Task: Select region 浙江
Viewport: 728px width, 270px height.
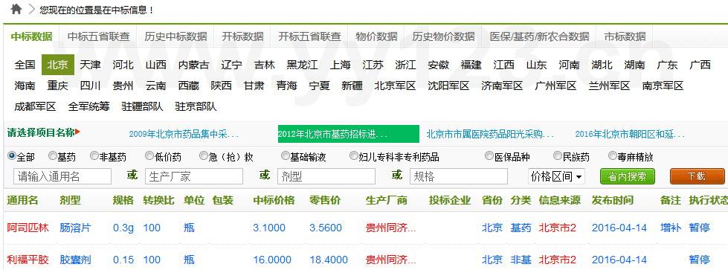Action: [x=406, y=65]
